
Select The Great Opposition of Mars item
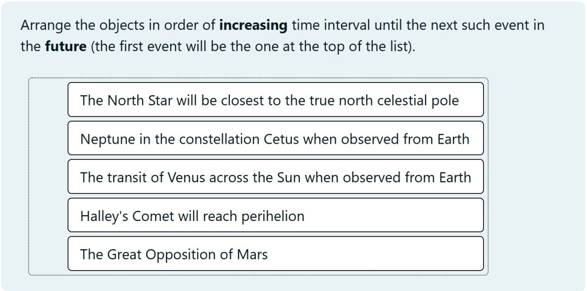[x=276, y=253]
